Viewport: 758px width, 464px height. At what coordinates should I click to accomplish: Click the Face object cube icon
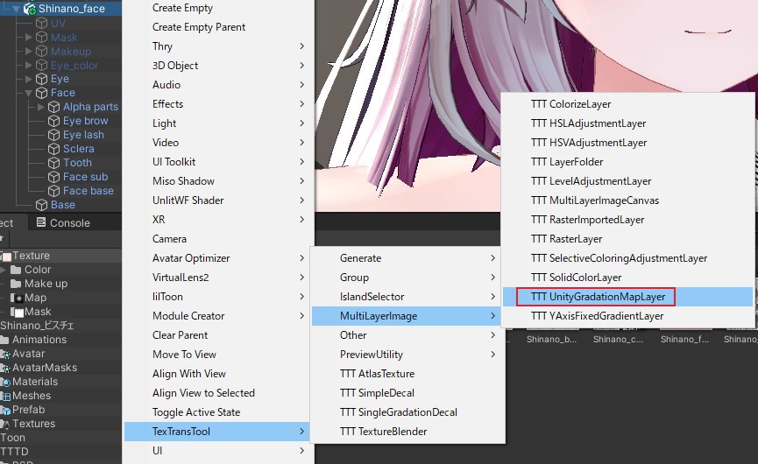(x=42, y=93)
